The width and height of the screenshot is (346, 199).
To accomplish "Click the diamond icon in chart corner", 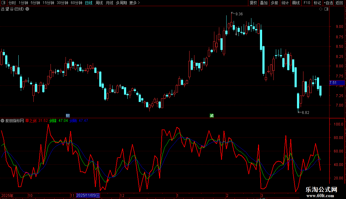I will coord(321,9).
